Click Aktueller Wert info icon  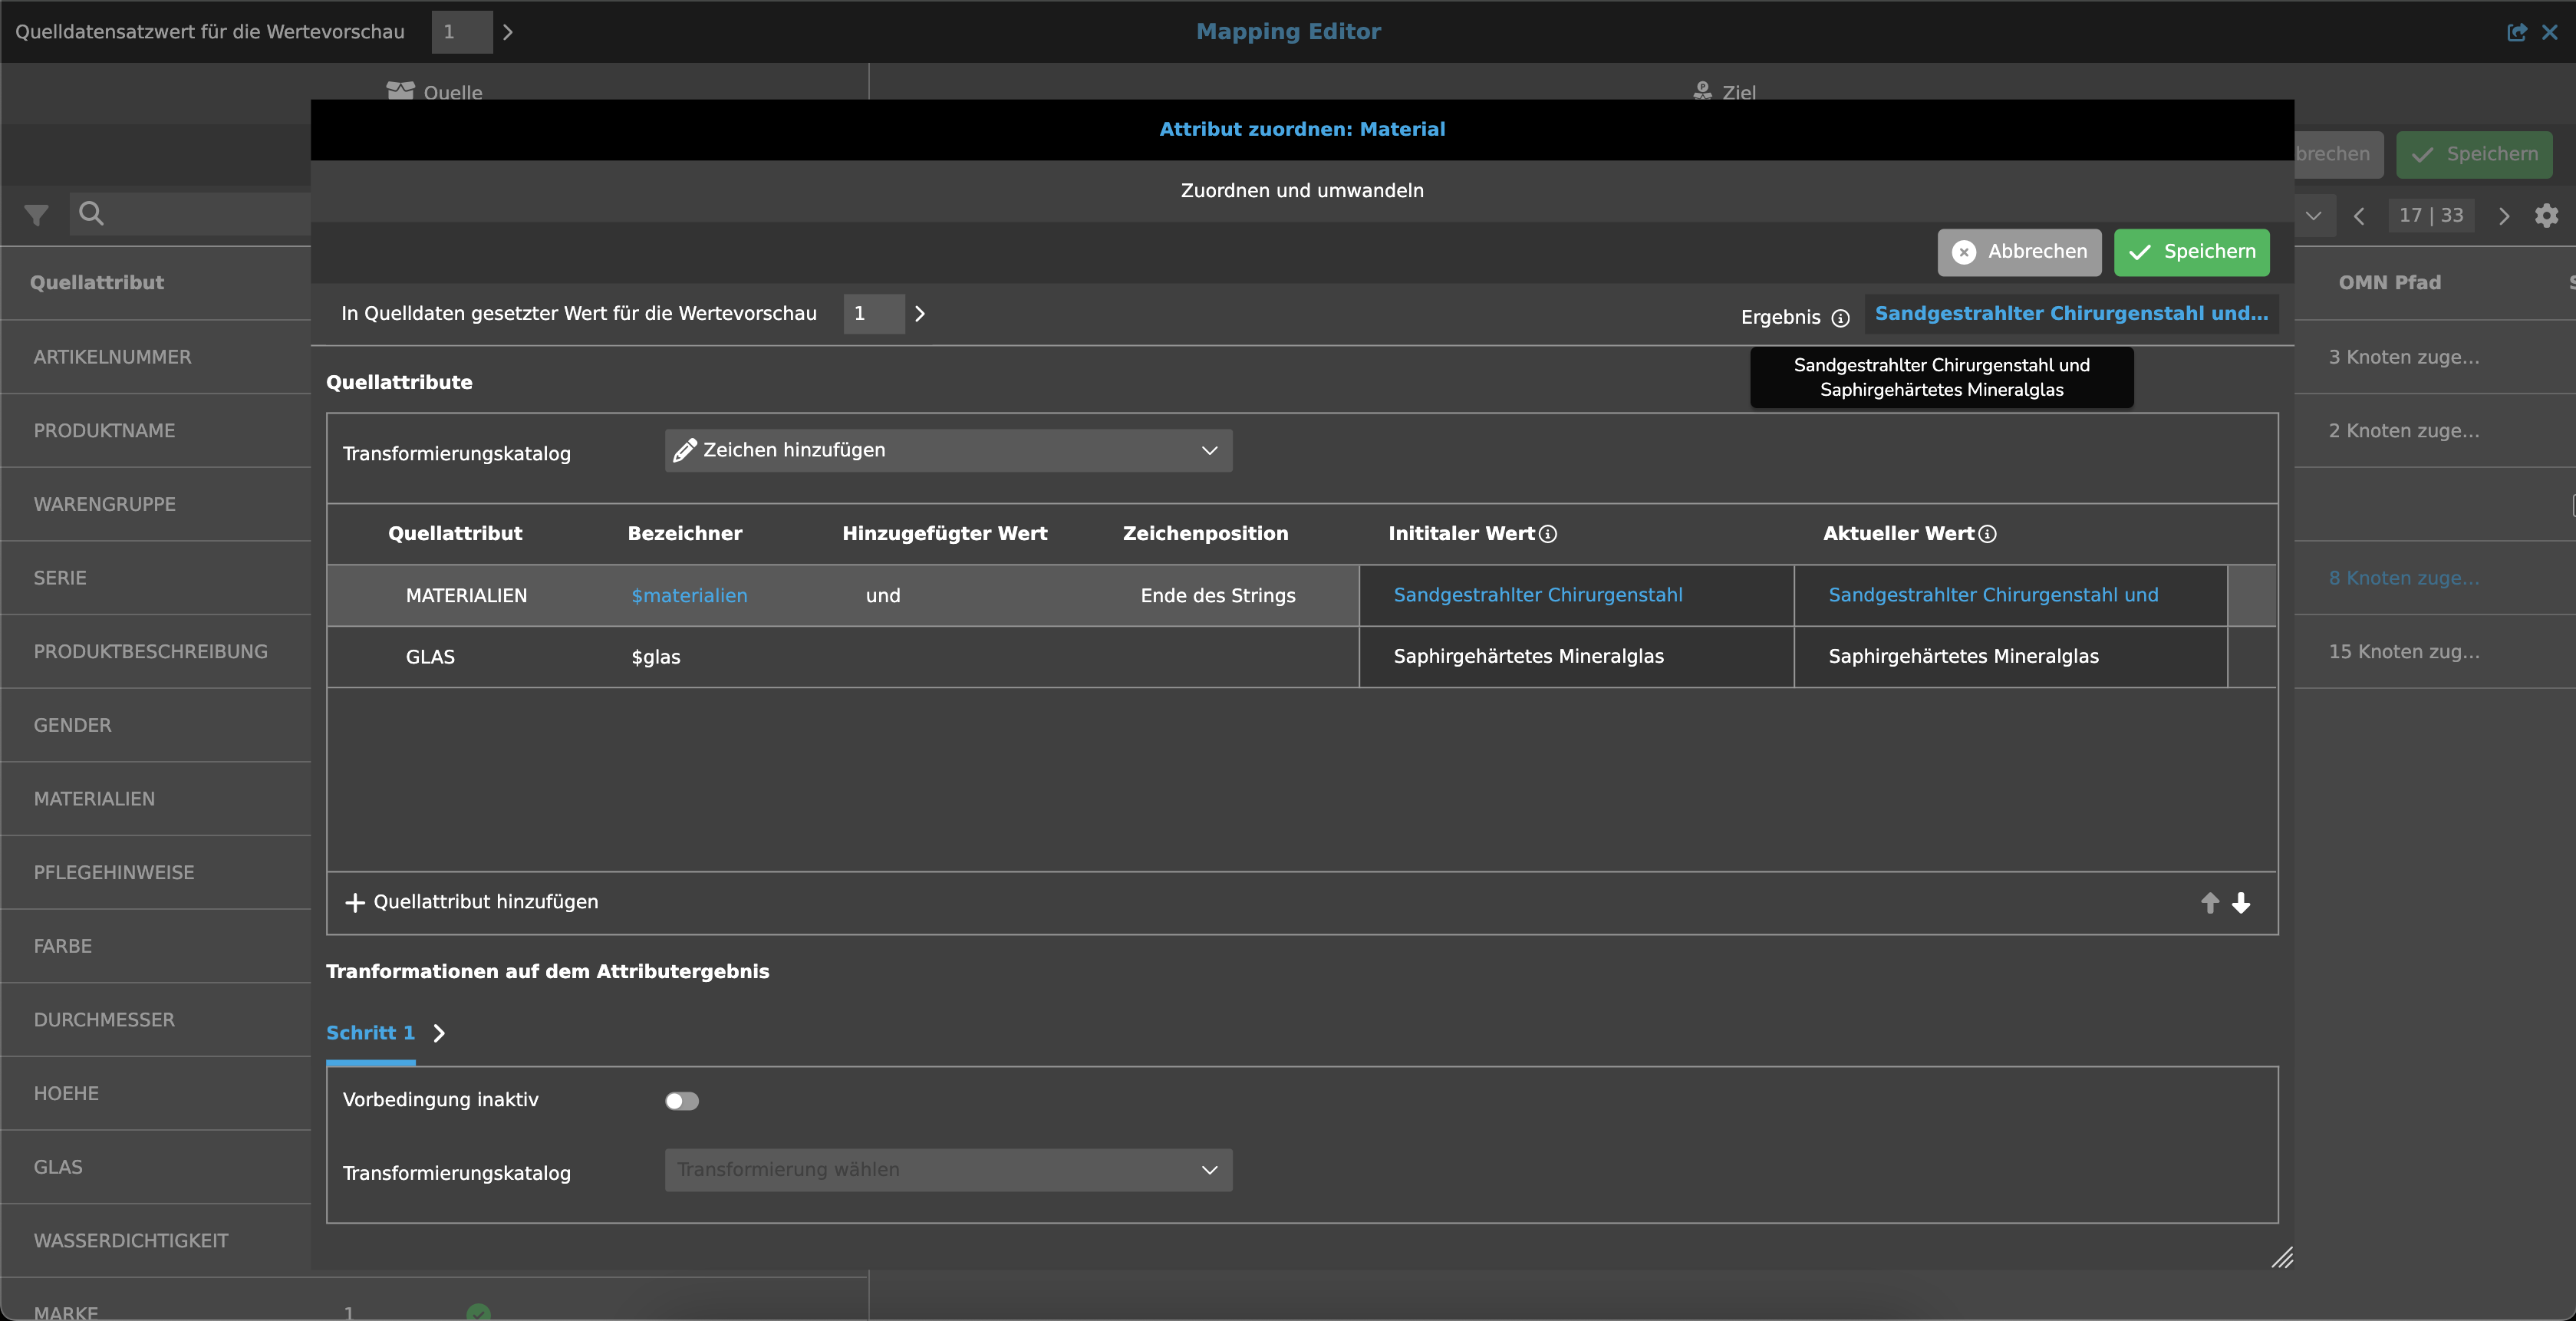(1988, 534)
